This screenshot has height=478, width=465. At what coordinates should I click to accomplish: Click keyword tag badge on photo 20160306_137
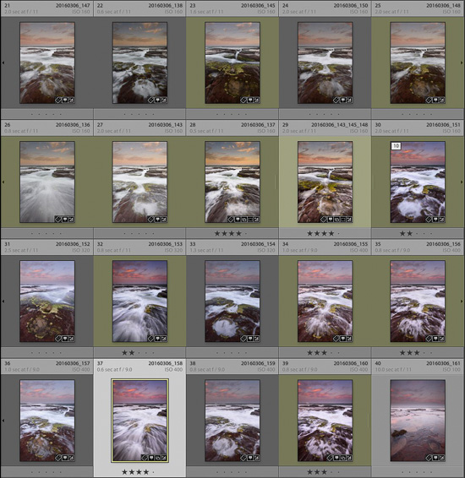click(x=231, y=220)
